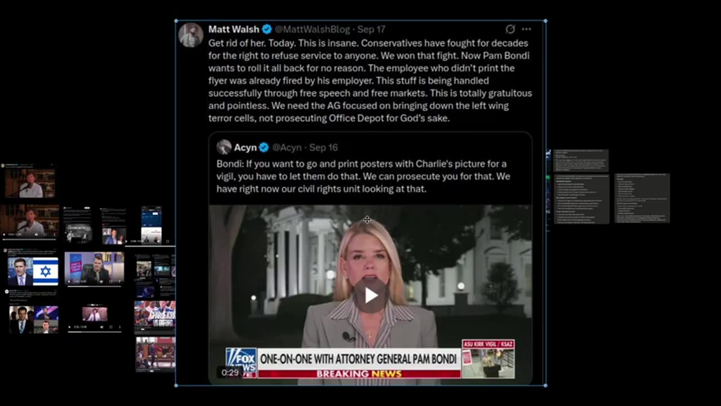This screenshot has width=721, height=406.
Task: Select the far-right bulleted text note
Action: click(x=642, y=198)
